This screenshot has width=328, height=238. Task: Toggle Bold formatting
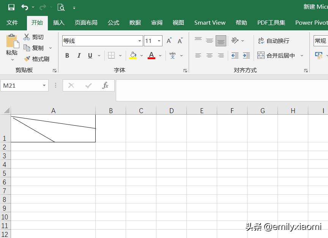67,55
